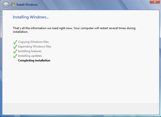Screen dimensions: 161x117
Task: Click the green checkmark beside Installing features
Action: [15, 51]
